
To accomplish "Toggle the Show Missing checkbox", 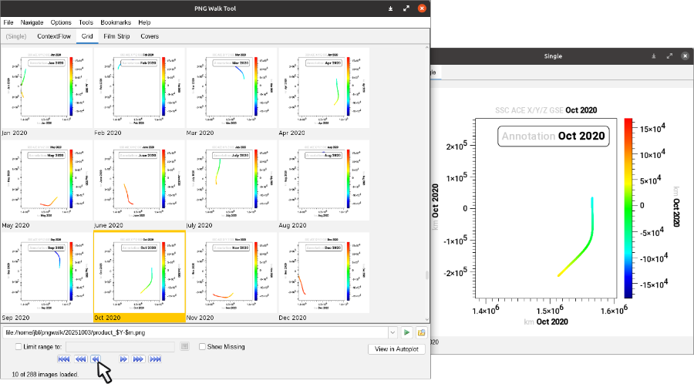I will pos(203,347).
